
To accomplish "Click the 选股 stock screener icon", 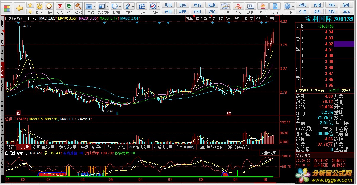I will (153, 6).
